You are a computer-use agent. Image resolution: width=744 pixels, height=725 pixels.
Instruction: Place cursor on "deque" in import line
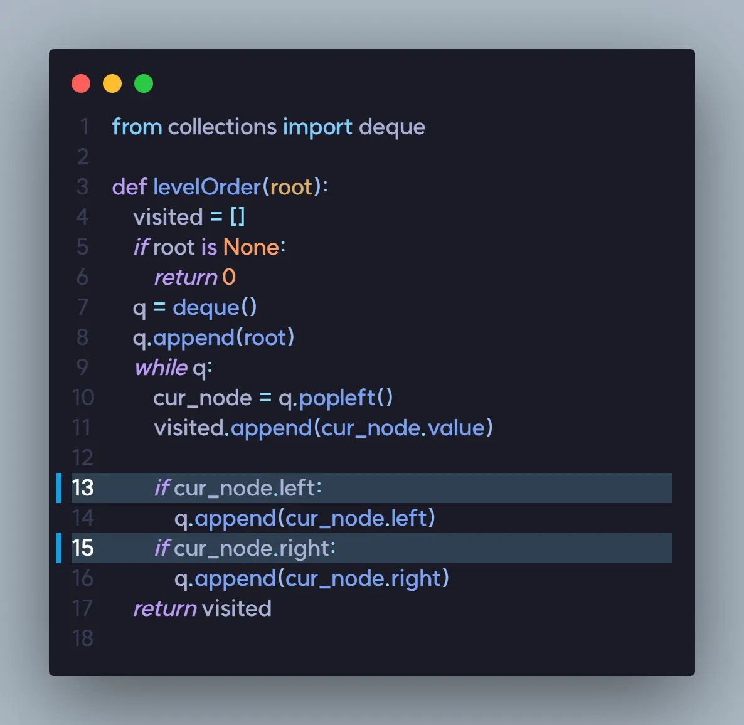[392, 127]
